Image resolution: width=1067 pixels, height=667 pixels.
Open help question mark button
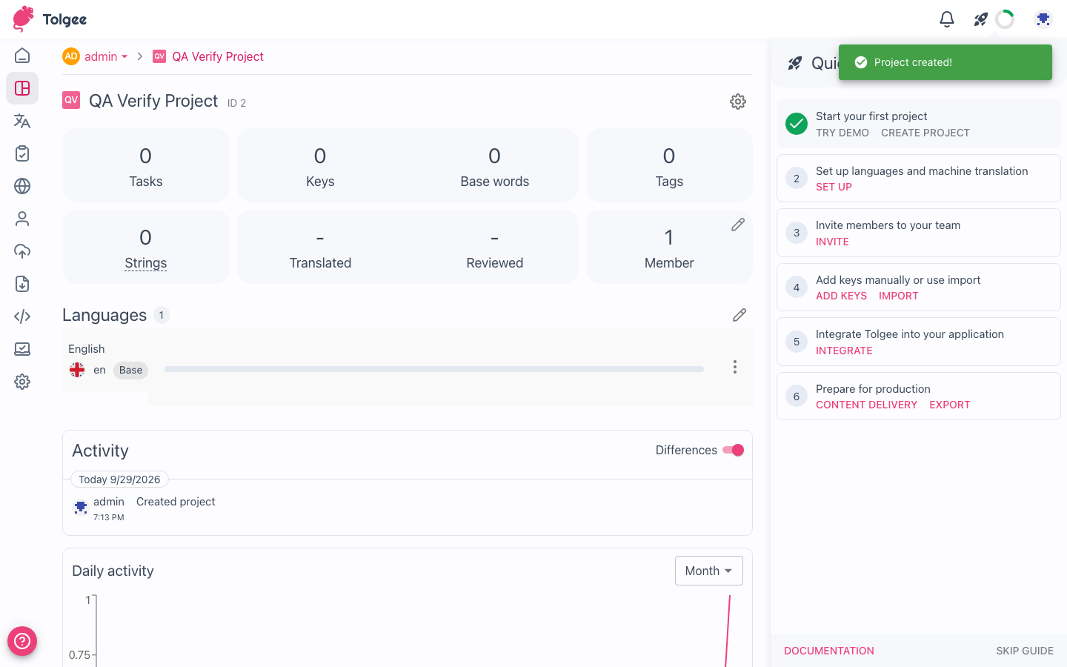(22, 641)
